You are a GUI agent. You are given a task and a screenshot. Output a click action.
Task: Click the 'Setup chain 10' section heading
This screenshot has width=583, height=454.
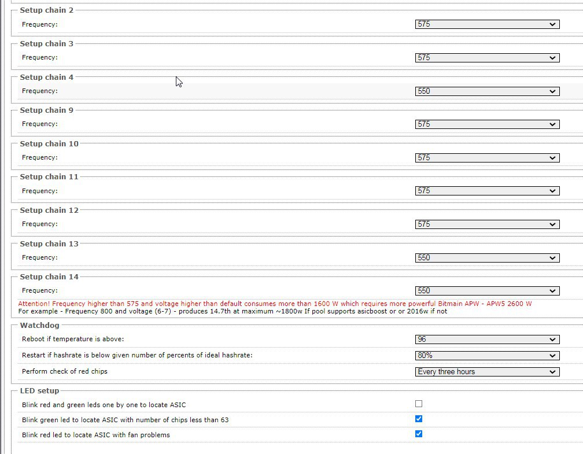point(49,144)
